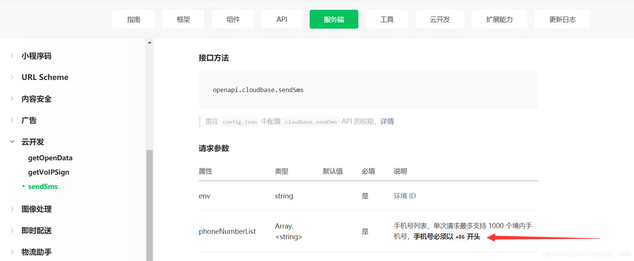Open the URL Scheme sidebar section
Screen dimensions: 634x261
(45, 77)
